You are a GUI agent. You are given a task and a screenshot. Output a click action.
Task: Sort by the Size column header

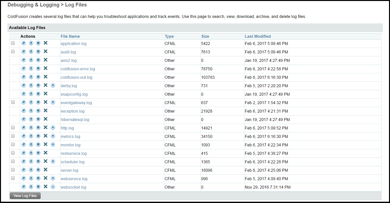(205, 36)
